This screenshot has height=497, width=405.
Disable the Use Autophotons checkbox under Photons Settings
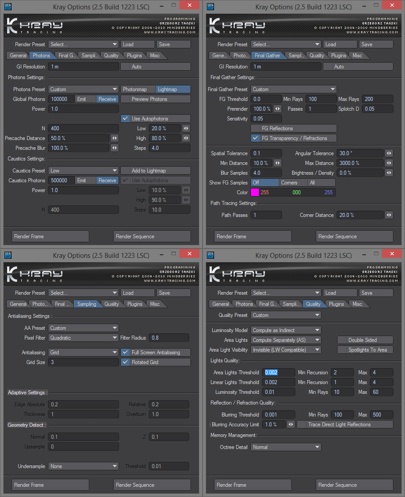click(x=125, y=119)
